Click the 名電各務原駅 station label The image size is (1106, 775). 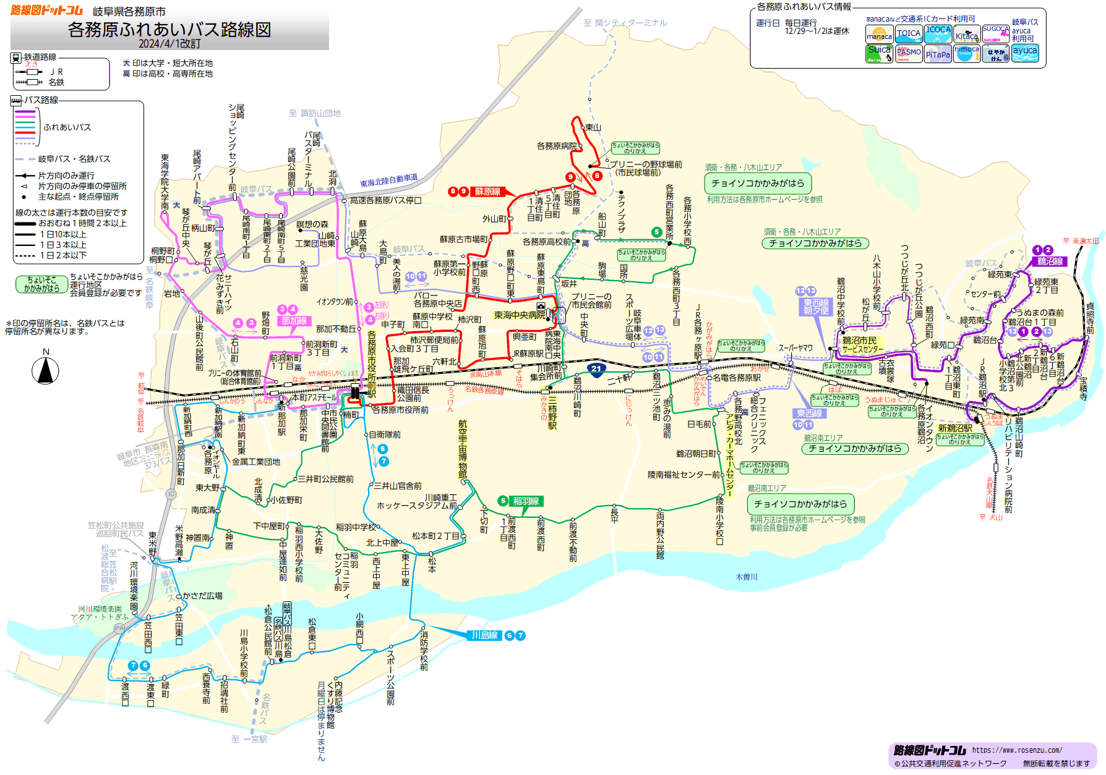(x=737, y=378)
